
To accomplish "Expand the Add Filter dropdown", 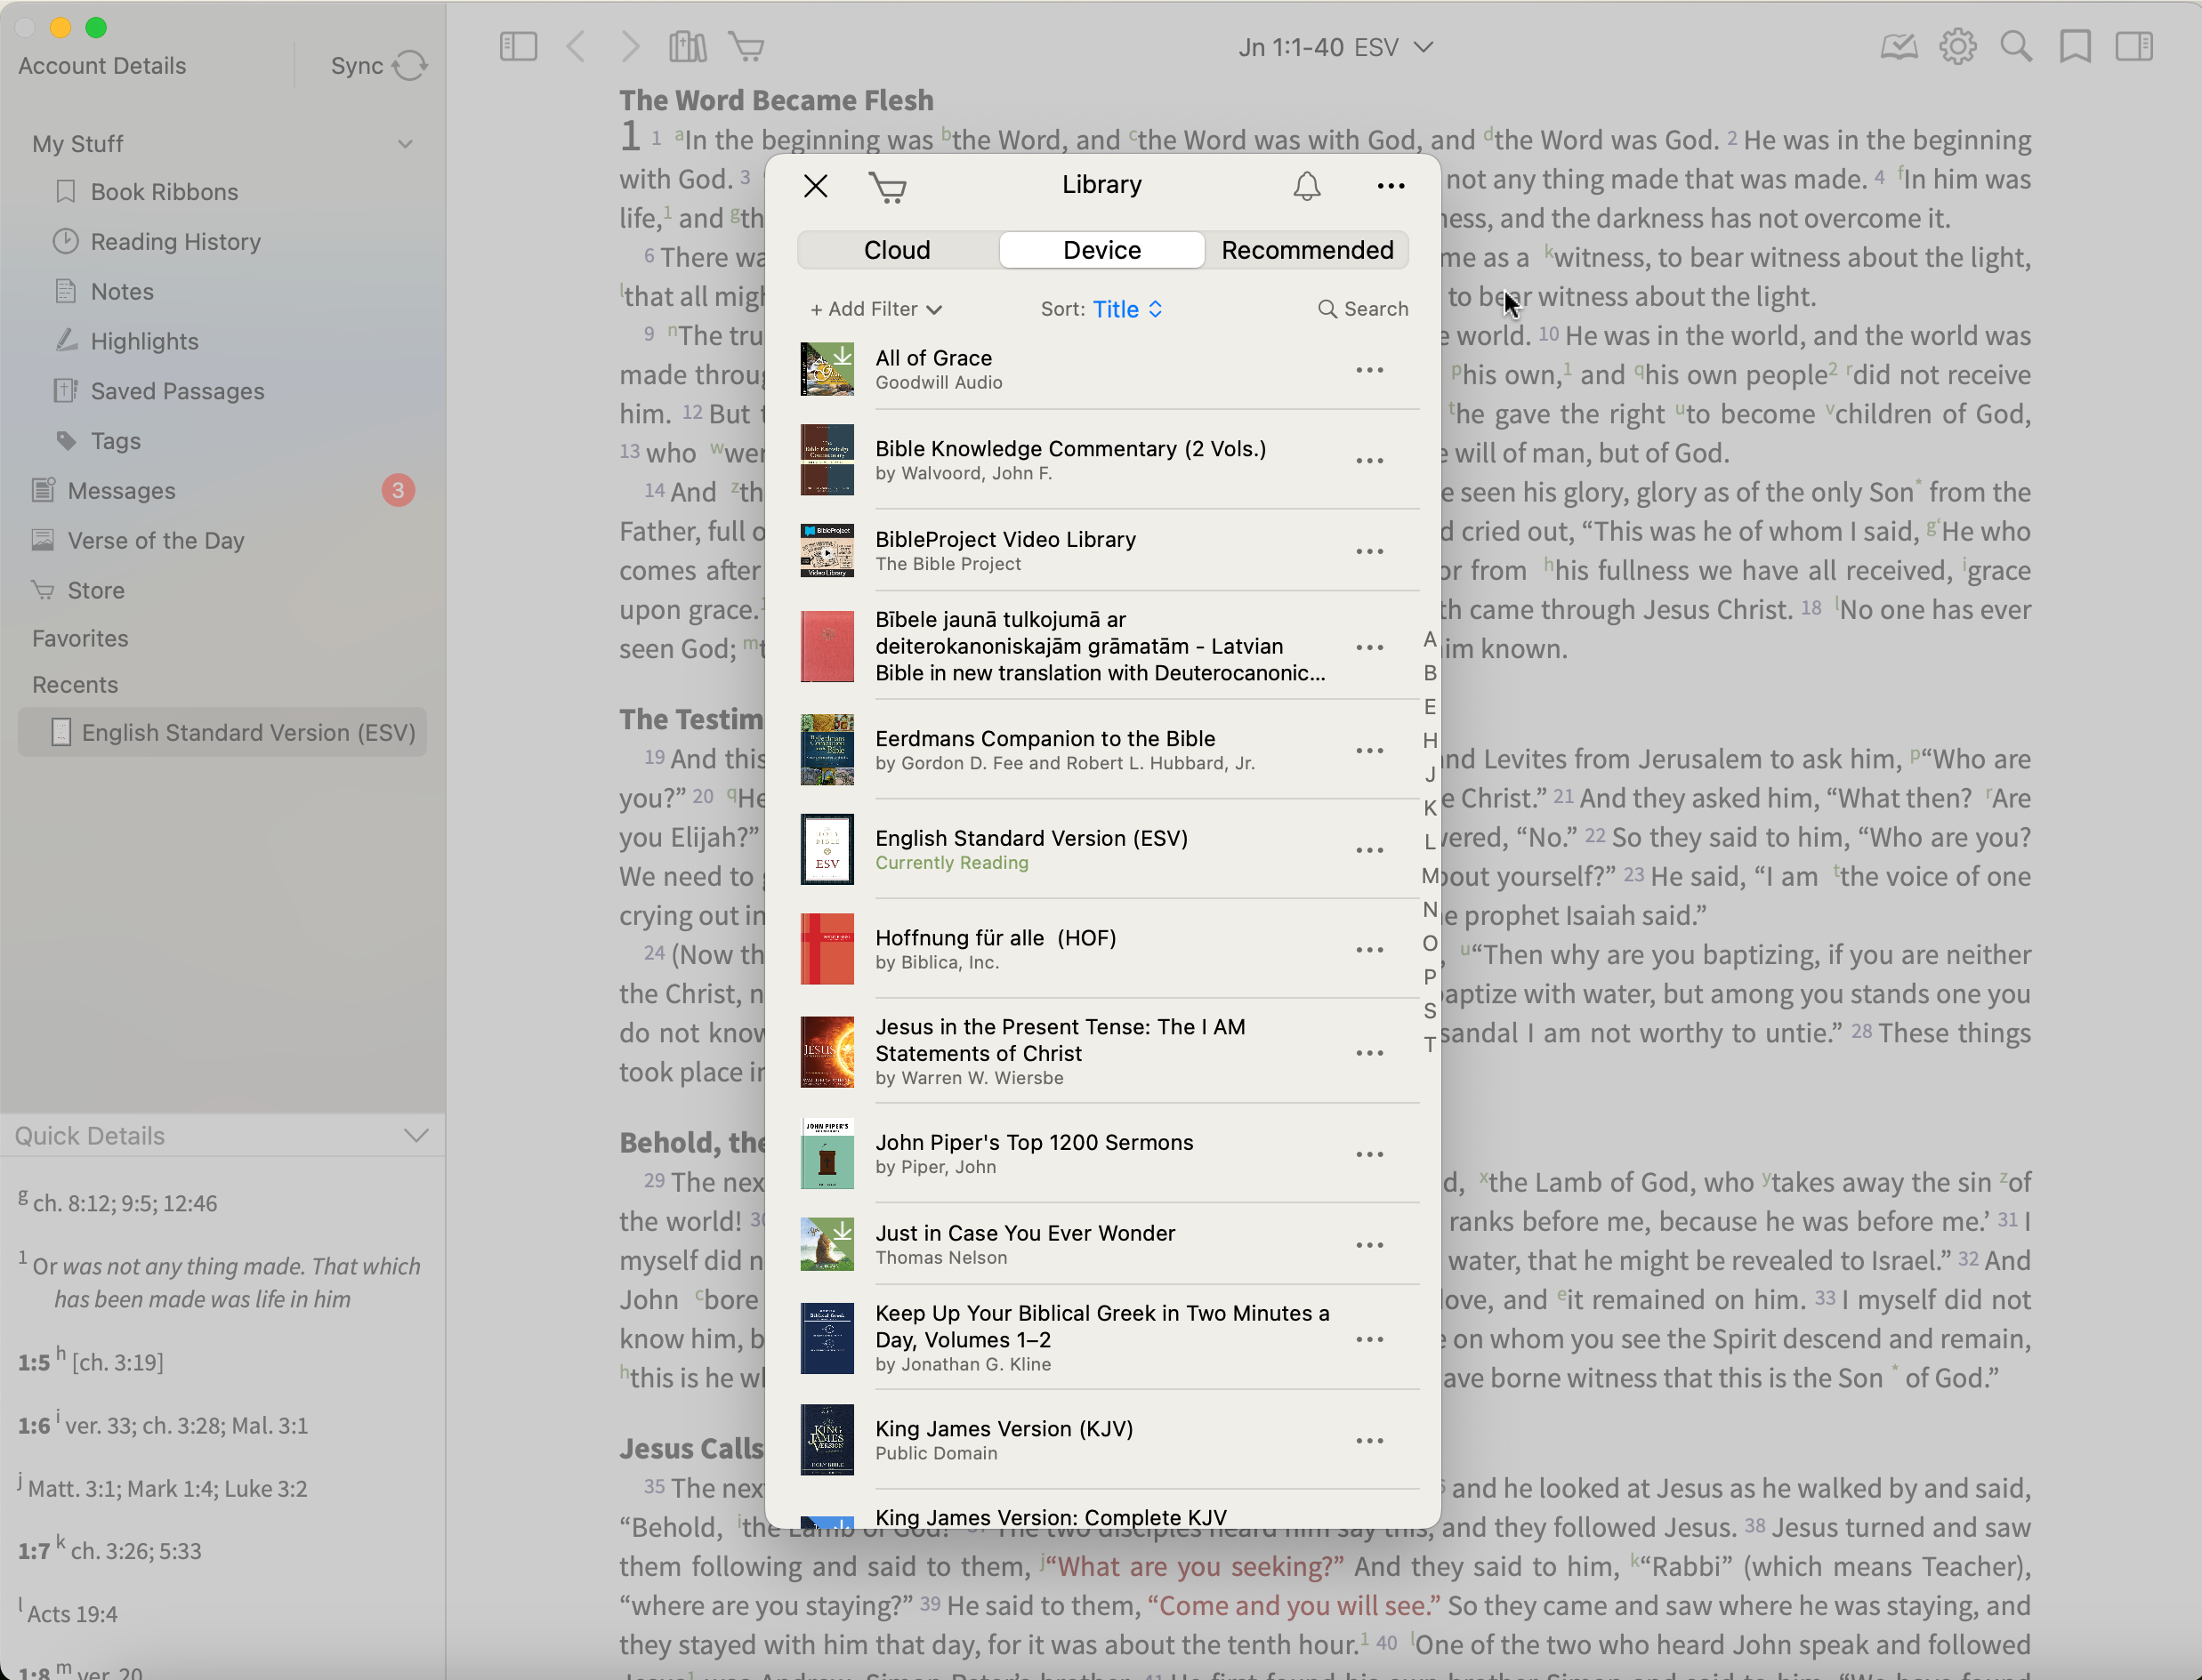I will click(x=875, y=309).
